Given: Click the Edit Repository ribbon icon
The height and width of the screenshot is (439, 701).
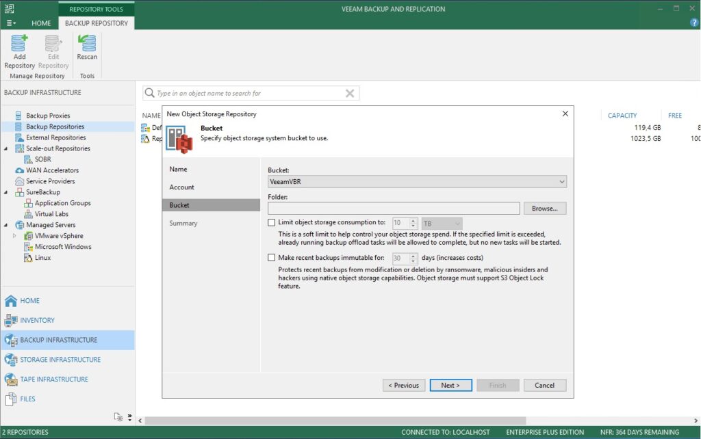Looking at the screenshot, I should tap(53, 44).
